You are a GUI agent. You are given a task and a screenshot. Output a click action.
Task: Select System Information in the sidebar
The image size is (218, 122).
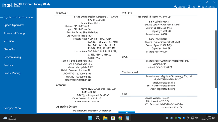[x=18, y=17]
